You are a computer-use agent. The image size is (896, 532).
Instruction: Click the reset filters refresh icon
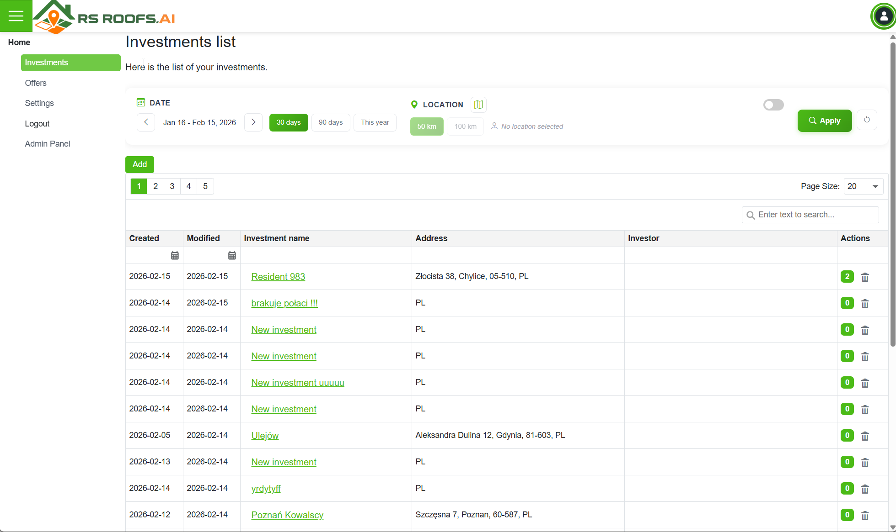[867, 120]
